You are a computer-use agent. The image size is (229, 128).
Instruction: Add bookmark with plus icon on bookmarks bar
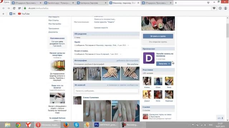pos(3,14)
